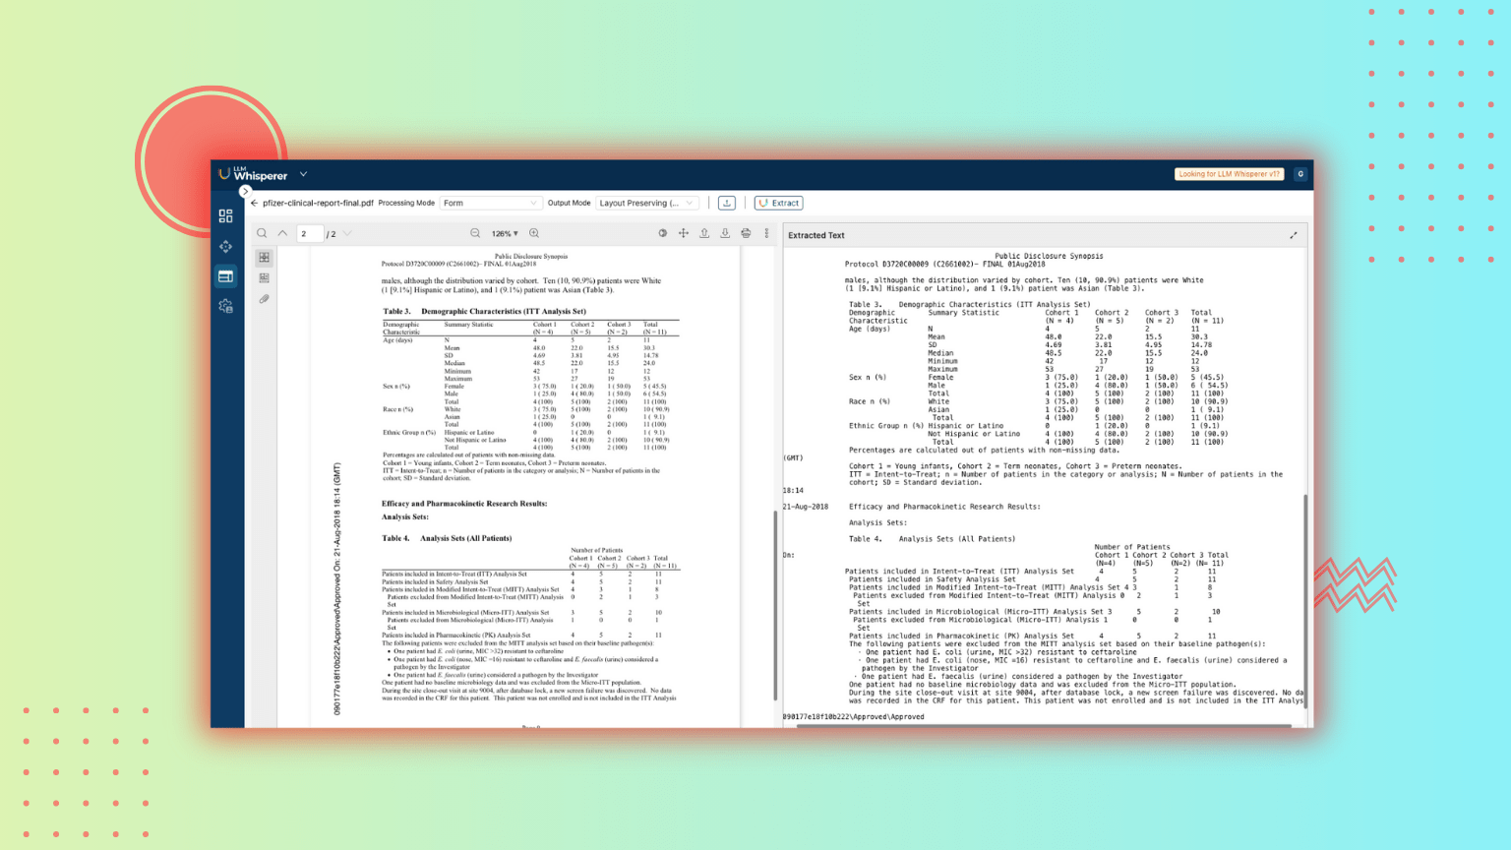The image size is (1511, 850).
Task: Click 'Efficacy and Pharmacokinetic Research Results:' in PDF
Action: [464, 503]
